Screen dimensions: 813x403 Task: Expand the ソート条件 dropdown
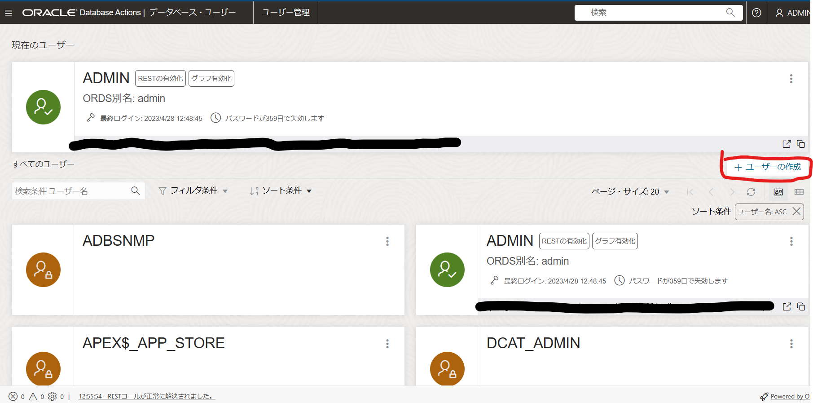coord(281,191)
